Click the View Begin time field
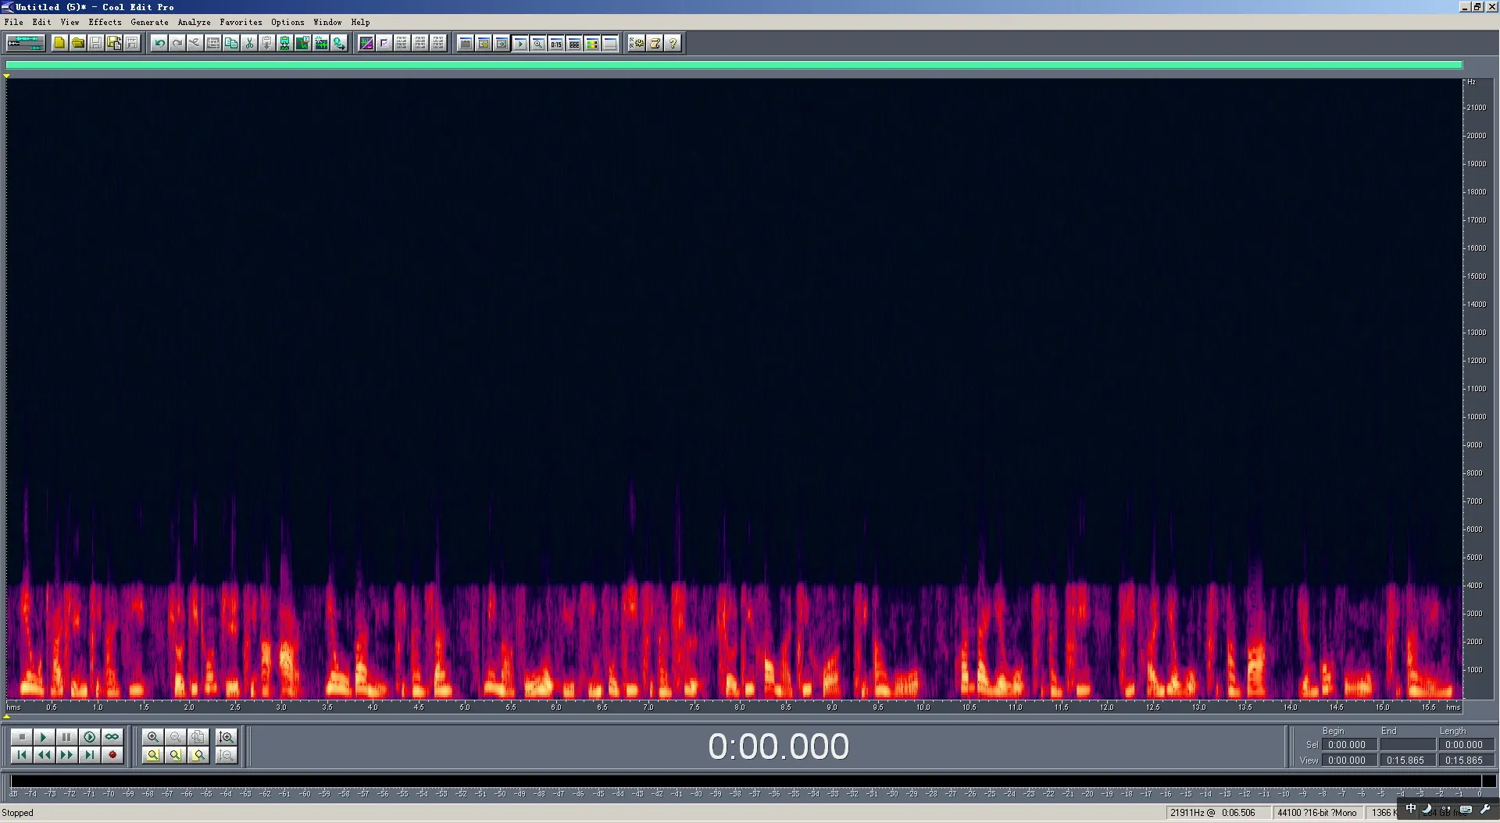The height and width of the screenshot is (823, 1500). [x=1349, y=760]
